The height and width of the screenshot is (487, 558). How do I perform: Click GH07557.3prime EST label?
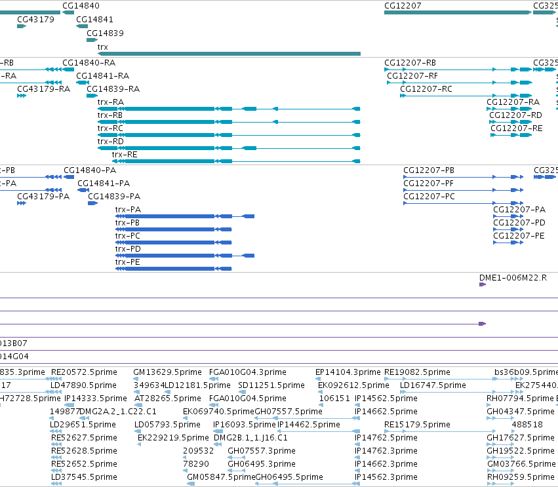(x=262, y=451)
